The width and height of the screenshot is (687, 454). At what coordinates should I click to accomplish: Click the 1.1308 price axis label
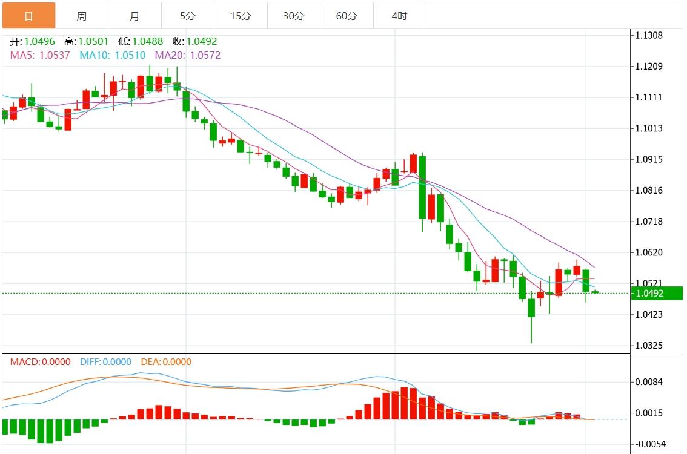[649, 35]
